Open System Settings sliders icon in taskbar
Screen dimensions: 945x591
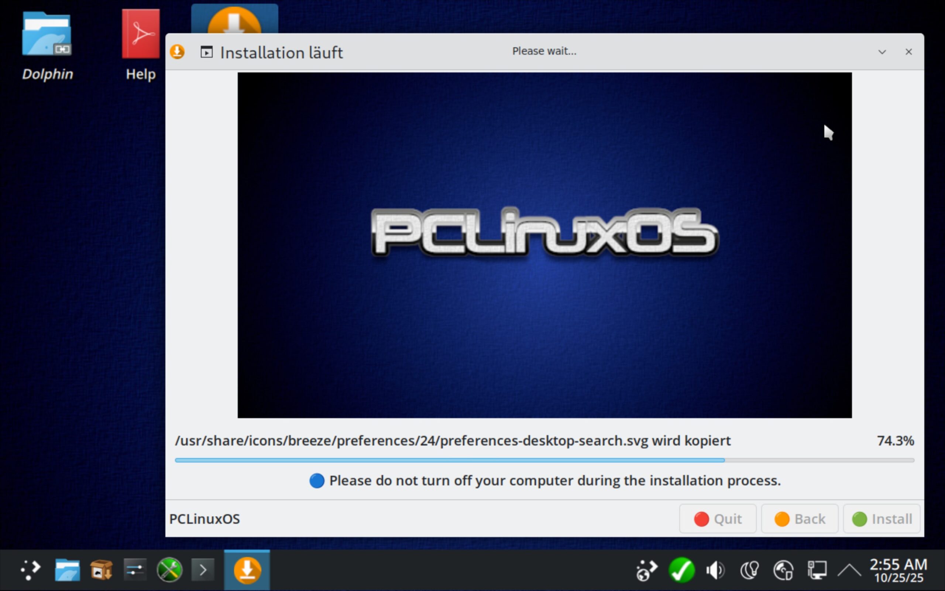[x=135, y=570]
